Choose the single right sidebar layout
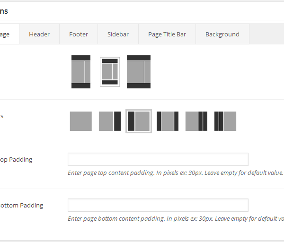 pyautogui.click(x=110, y=121)
